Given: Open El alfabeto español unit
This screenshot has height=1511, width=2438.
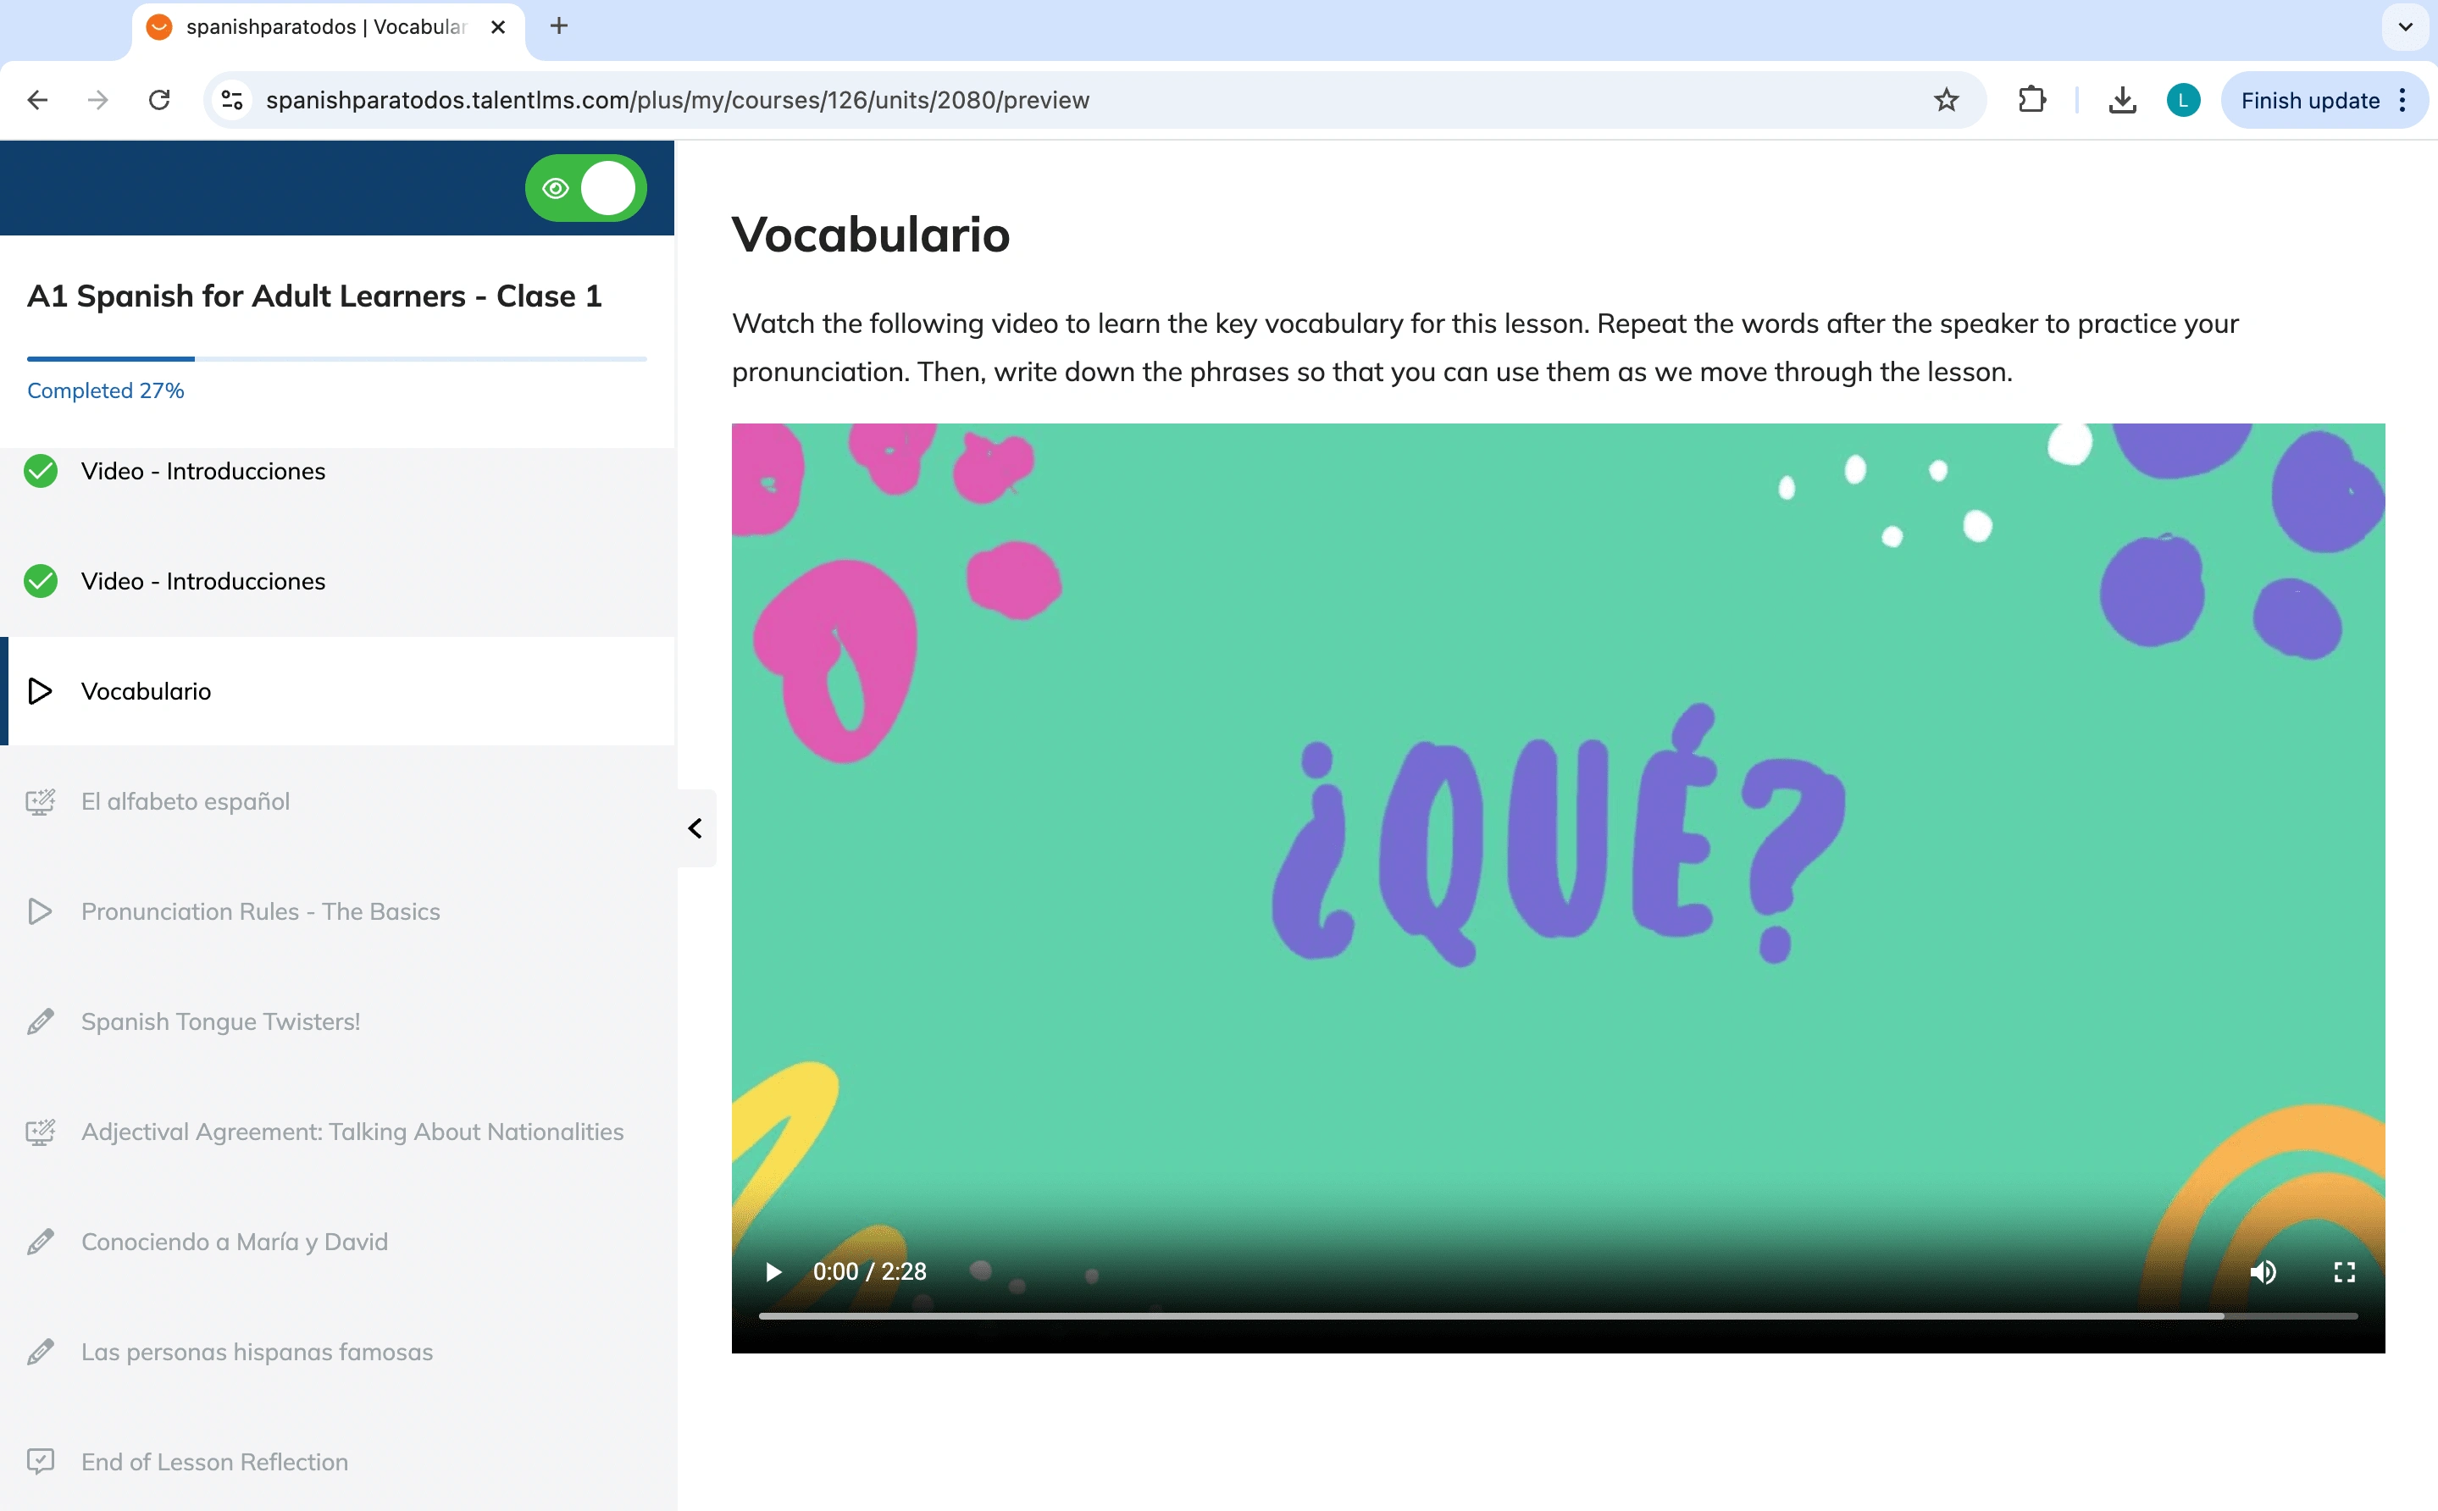Looking at the screenshot, I should [338, 800].
